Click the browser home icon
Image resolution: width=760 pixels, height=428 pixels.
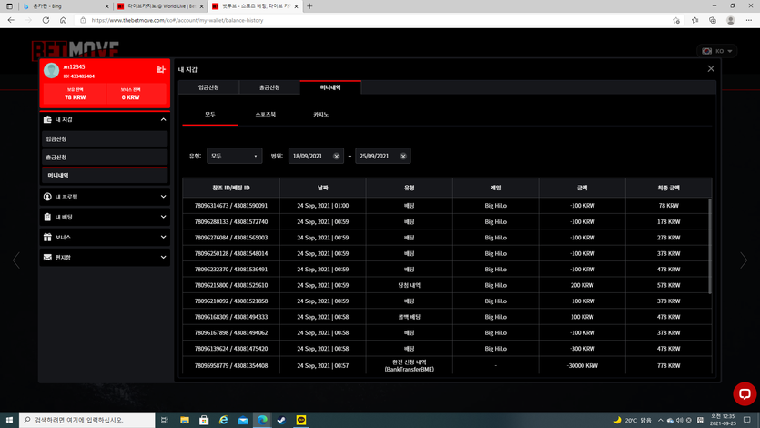(63, 20)
